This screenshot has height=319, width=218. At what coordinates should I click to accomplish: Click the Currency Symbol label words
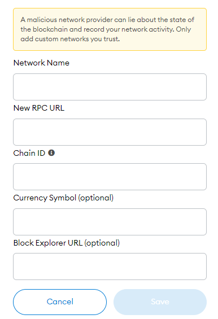click(x=45, y=198)
